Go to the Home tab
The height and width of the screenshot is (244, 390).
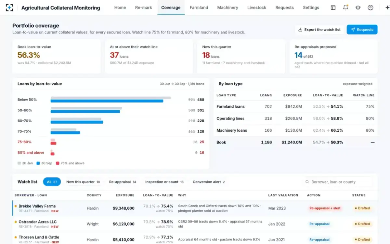(120, 7)
